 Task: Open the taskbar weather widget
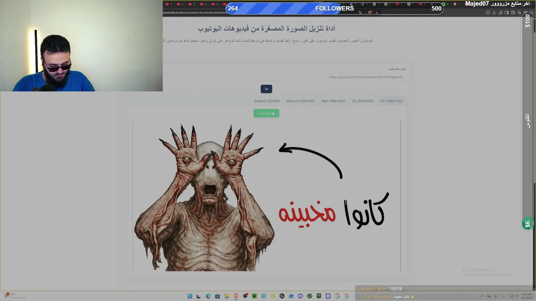point(15,296)
